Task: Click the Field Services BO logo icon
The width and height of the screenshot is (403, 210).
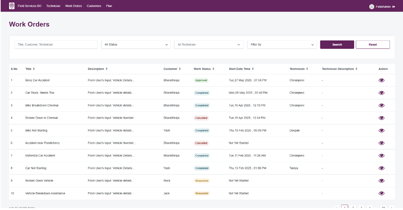Action: coord(12,6)
